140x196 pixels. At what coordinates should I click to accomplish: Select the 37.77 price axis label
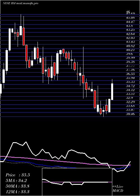pyautogui.click(x=130, y=66)
